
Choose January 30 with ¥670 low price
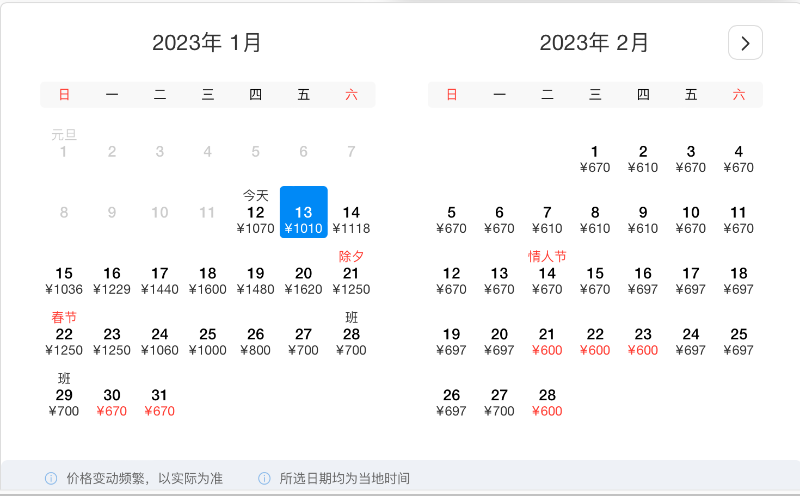click(112, 402)
